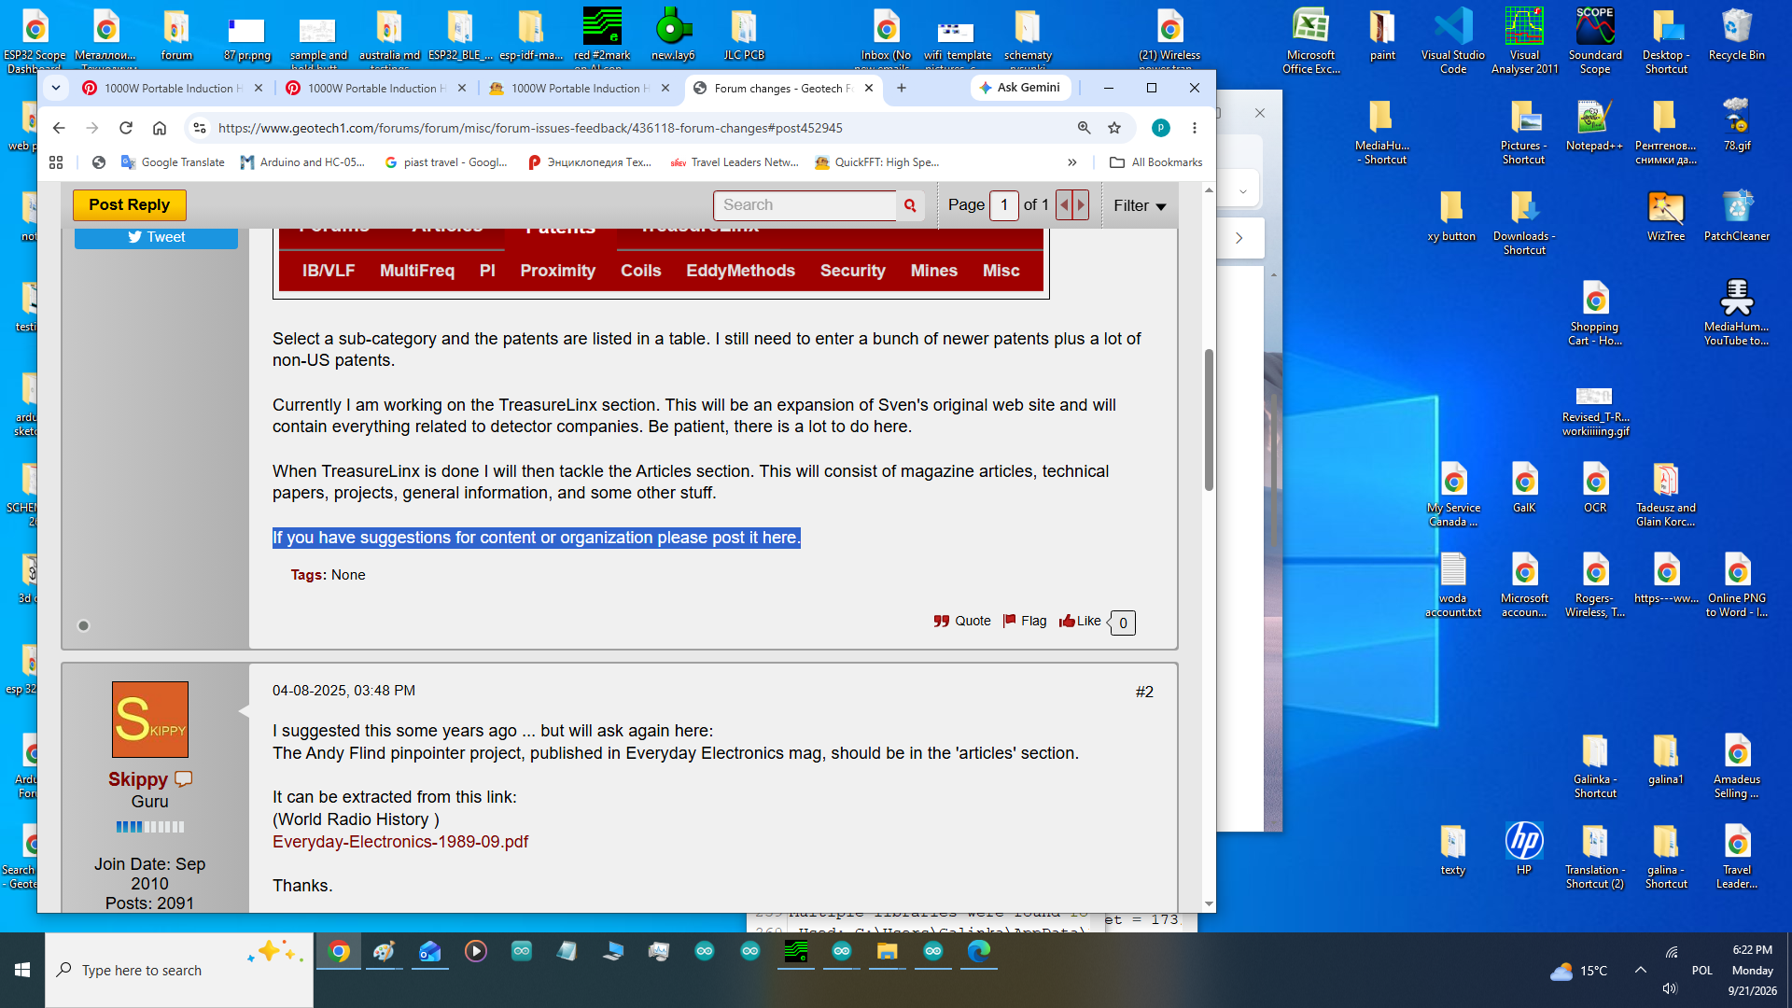Click the forum search magnifier button
Image resolution: width=1792 pixels, height=1008 pixels.
pos(910,205)
